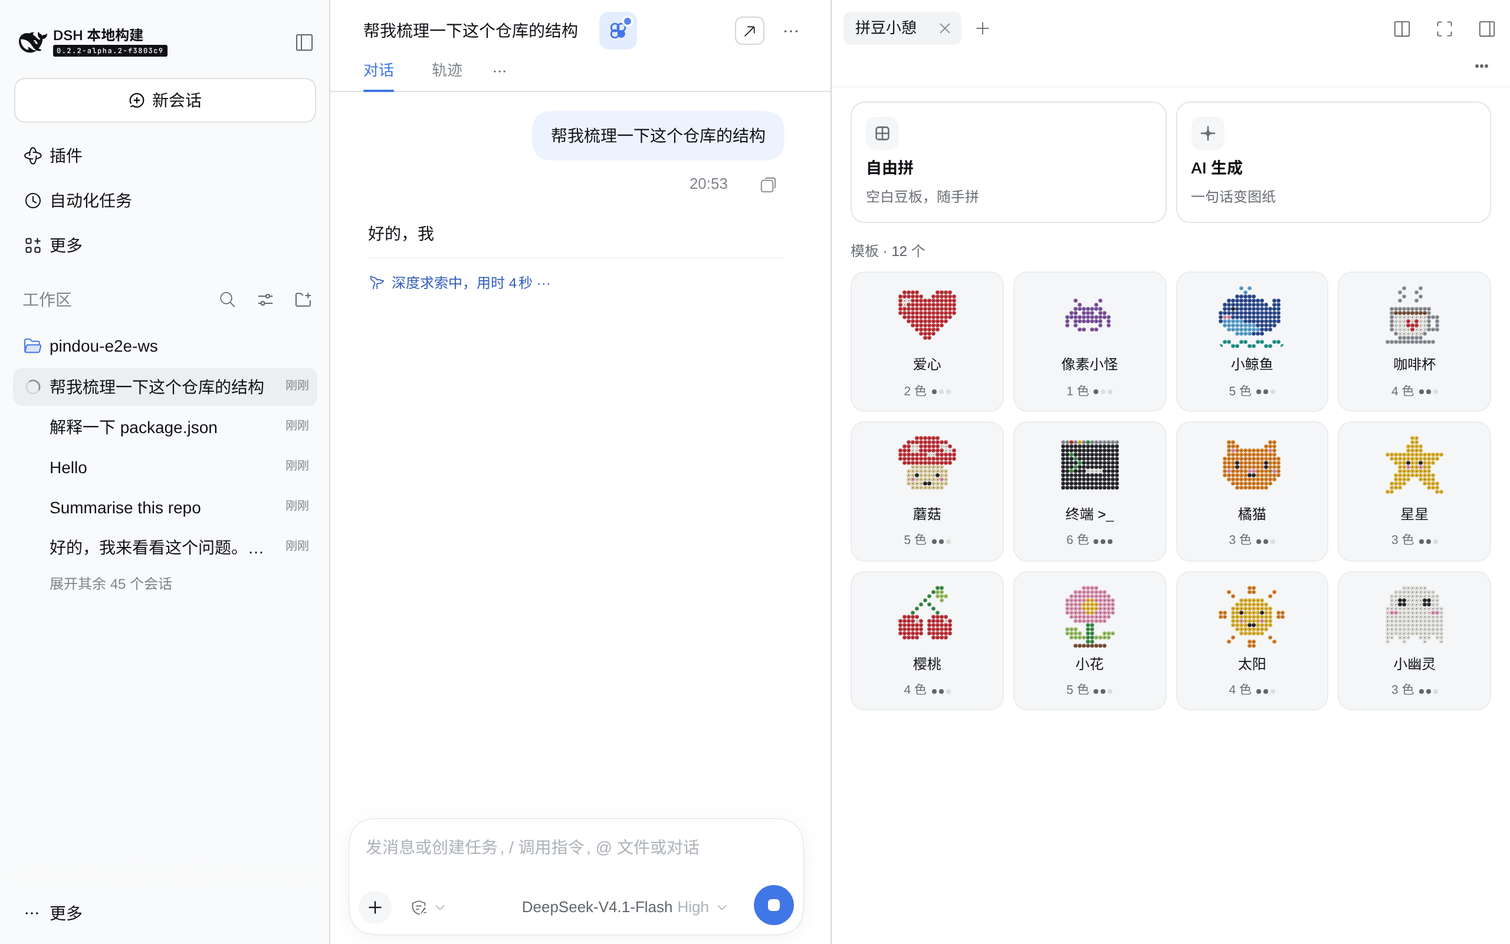
Task: Open conversation in new window arrow icon
Action: tap(749, 31)
